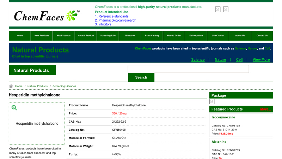Select How to Order in navigation
The image size is (282, 159).
[174, 36]
